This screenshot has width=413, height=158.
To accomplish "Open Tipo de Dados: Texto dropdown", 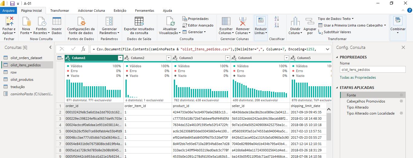I will click(x=336, y=19).
